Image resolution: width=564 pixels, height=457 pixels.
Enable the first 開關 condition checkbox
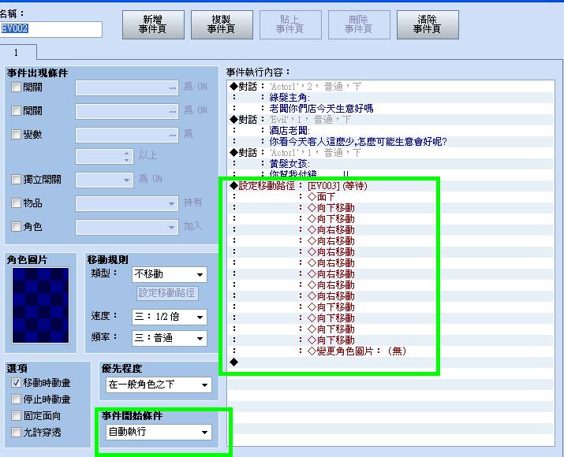coord(16,87)
